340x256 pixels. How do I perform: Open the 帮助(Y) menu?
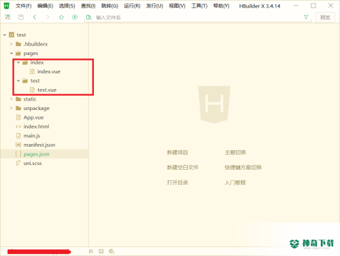[221, 6]
